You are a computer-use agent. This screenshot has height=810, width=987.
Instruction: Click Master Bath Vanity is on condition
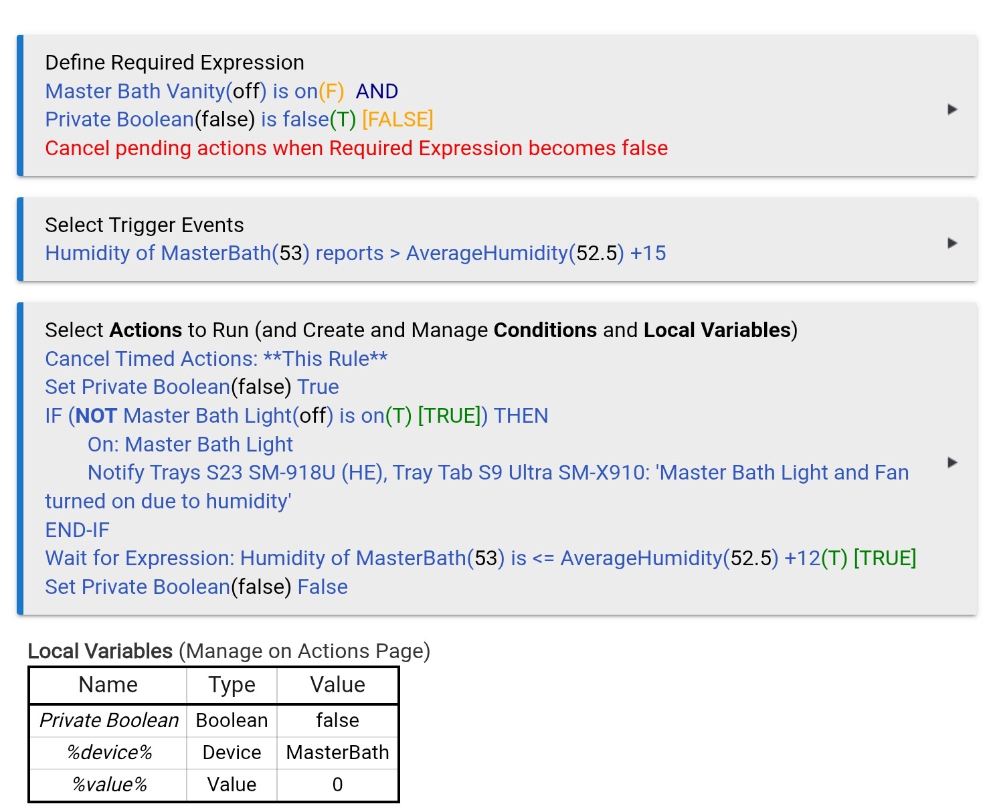tap(194, 91)
